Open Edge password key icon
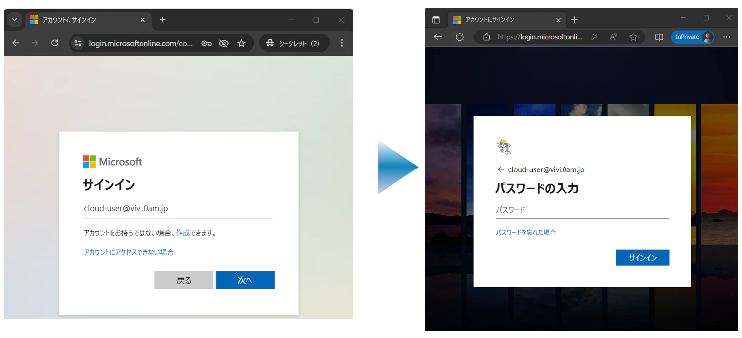Viewport: 742px width, 338px height. click(x=594, y=37)
